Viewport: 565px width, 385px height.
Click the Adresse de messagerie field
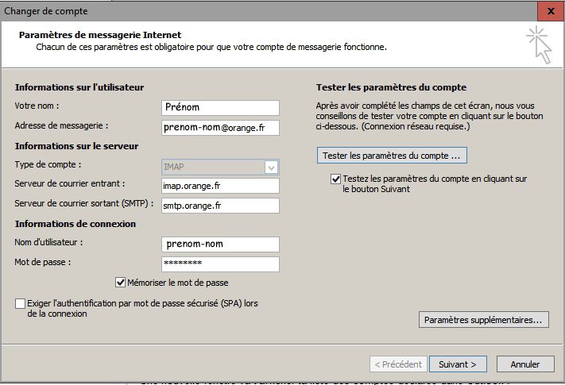pos(219,127)
